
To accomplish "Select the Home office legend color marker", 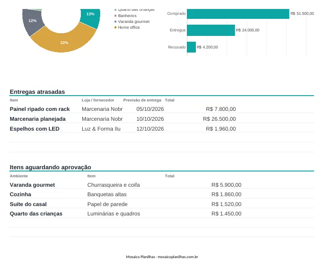I will [x=115, y=27].
